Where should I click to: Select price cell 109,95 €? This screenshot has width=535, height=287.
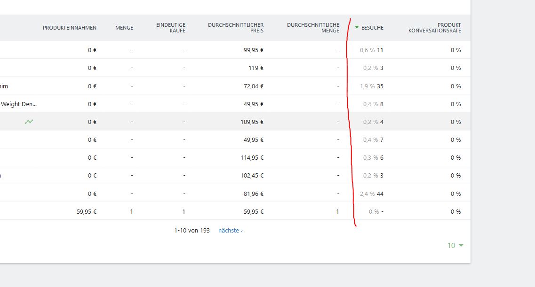252,122
